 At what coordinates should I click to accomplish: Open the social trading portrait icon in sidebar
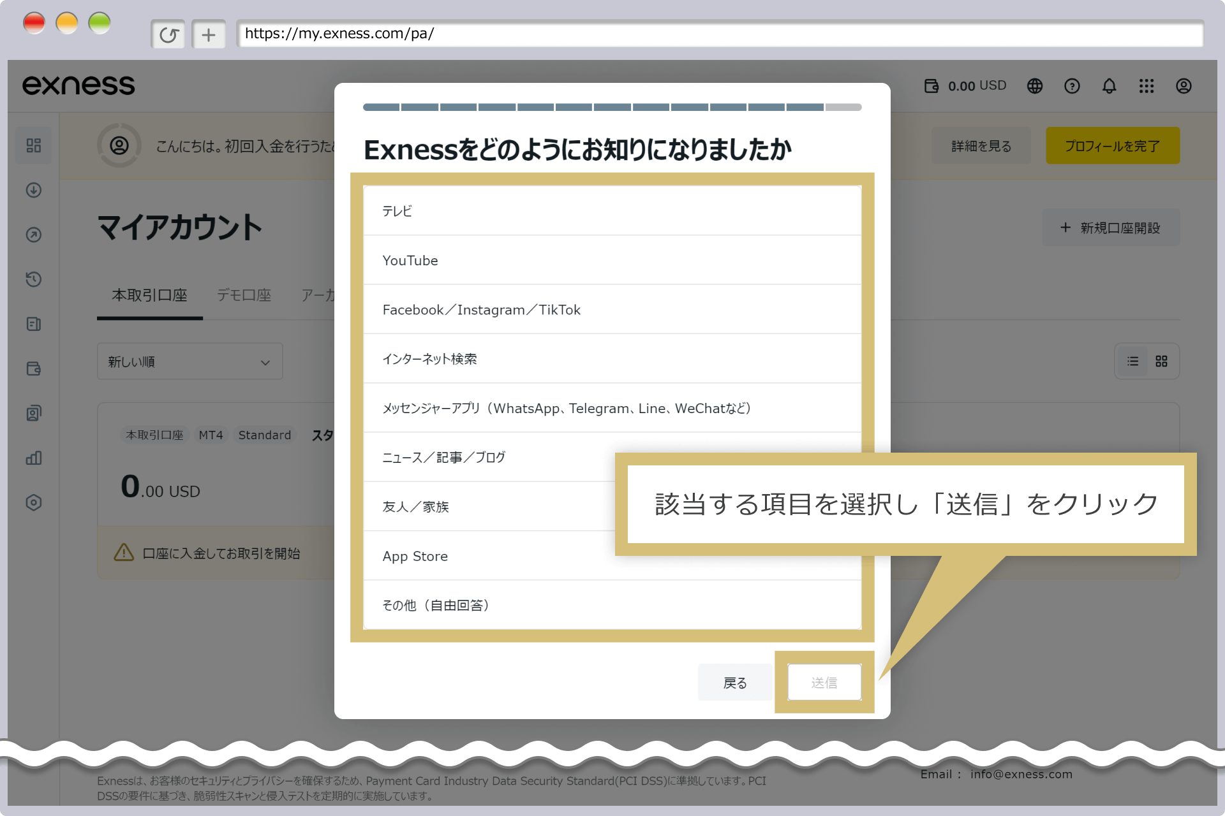(34, 413)
